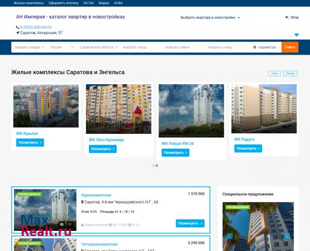Click the login arrow icon beside Вход

[x=287, y=18]
